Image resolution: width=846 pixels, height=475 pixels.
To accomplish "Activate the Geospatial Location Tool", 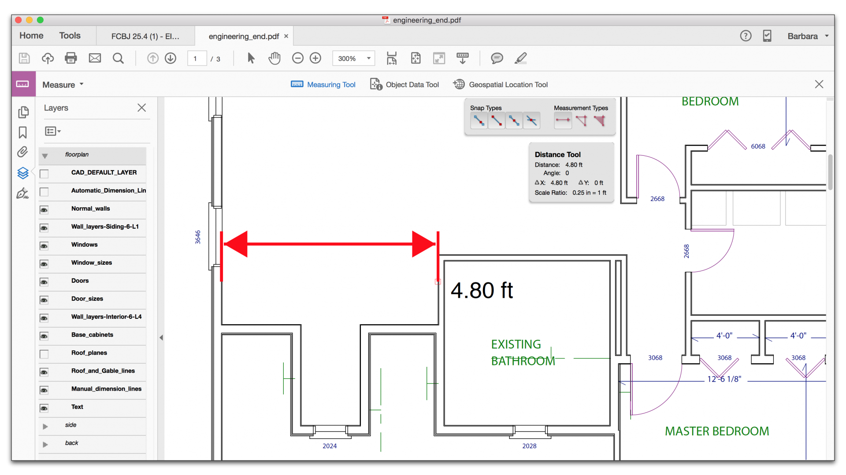I will pyautogui.click(x=500, y=84).
